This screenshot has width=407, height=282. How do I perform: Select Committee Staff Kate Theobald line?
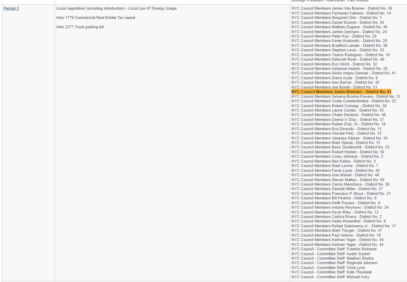331,272
